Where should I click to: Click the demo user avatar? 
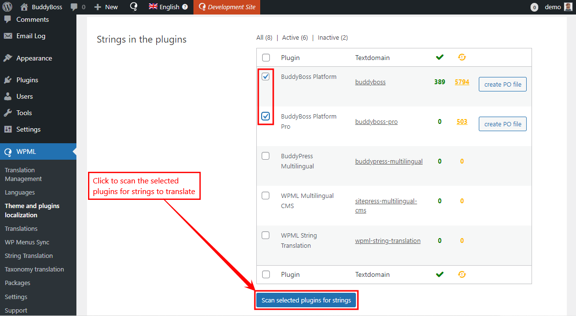(x=568, y=7)
